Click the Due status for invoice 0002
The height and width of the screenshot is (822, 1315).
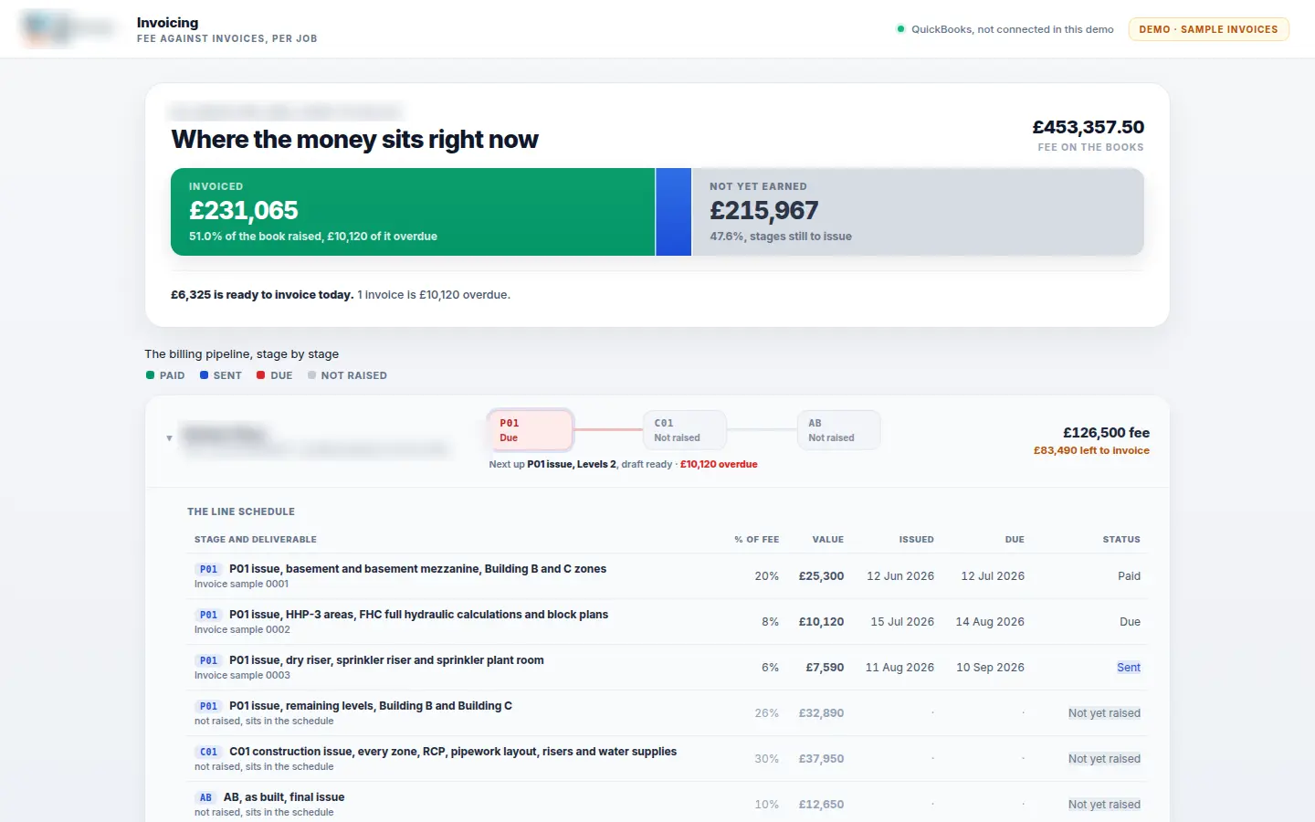pyautogui.click(x=1130, y=622)
